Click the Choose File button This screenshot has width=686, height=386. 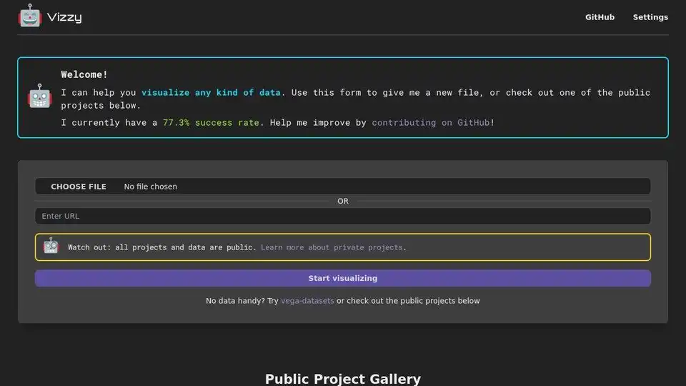tap(79, 187)
